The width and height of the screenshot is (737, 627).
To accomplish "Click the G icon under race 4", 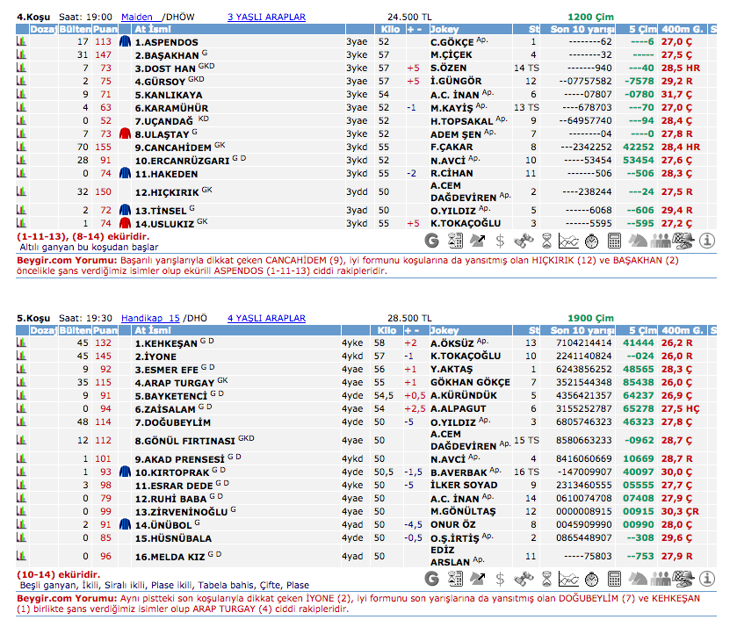I will pos(431,241).
